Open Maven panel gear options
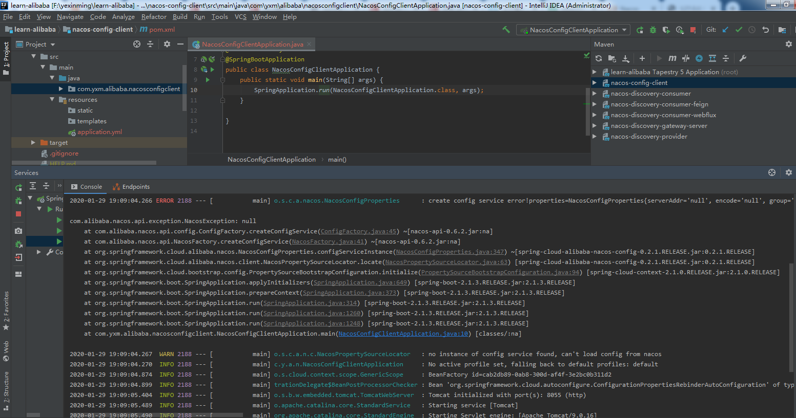Screen dimensions: 796x418 (x=789, y=44)
